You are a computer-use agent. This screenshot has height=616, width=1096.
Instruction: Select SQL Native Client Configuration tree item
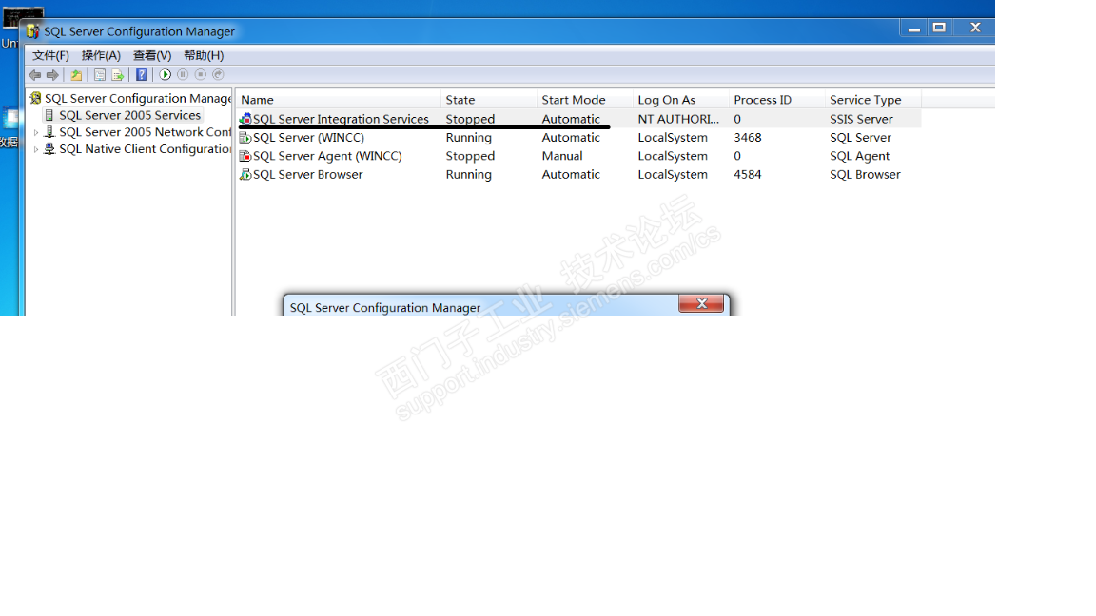(x=146, y=148)
